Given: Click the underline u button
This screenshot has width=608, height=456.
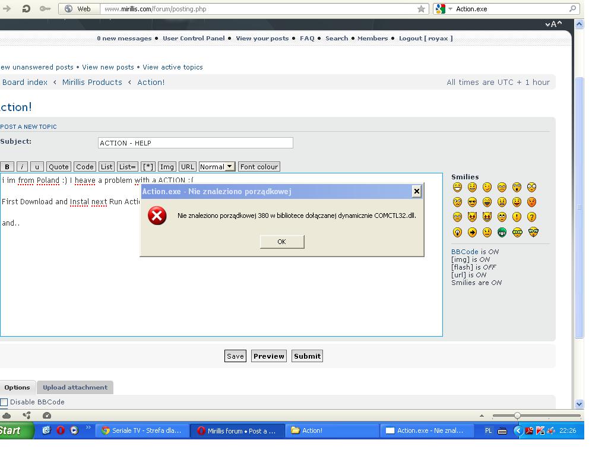Looking at the screenshot, I should click(x=37, y=167).
